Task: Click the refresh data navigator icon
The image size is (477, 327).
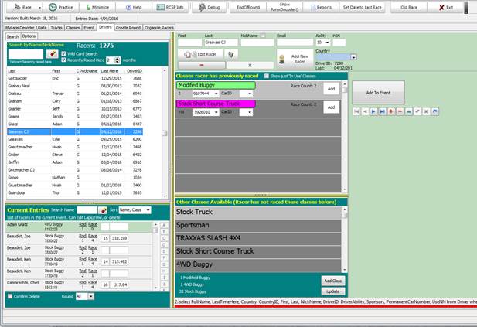Action: (x=435, y=111)
